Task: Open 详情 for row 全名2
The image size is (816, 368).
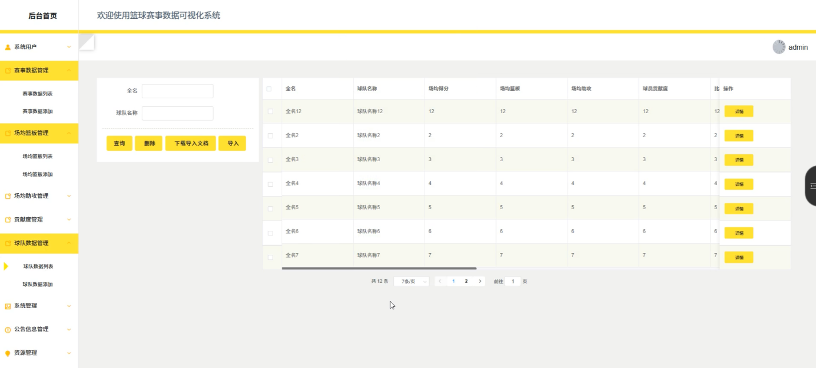Action: [739, 135]
